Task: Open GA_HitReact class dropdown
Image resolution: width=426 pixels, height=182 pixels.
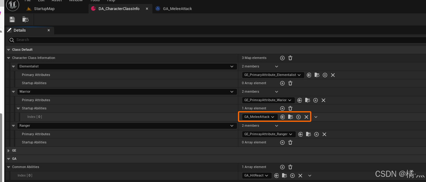Action: [x=257, y=175]
